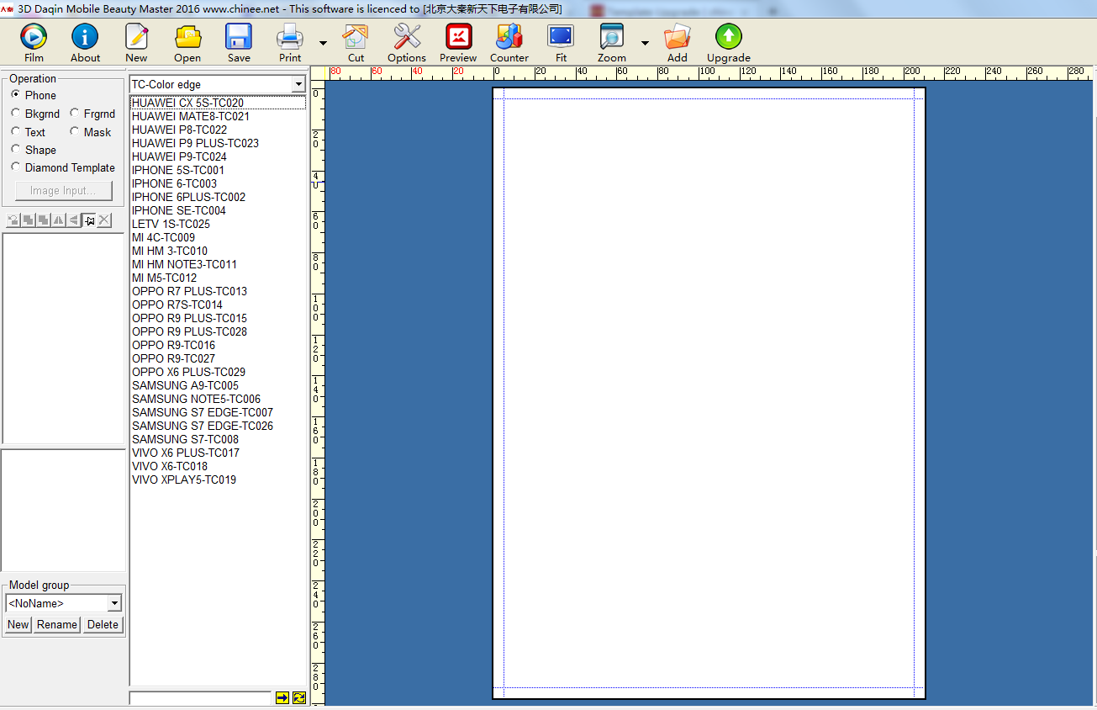Select IPHONE 6PLUS-TC002 model
Image resolution: width=1097 pixels, height=710 pixels.
pyautogui.click(x=218, y=197)
